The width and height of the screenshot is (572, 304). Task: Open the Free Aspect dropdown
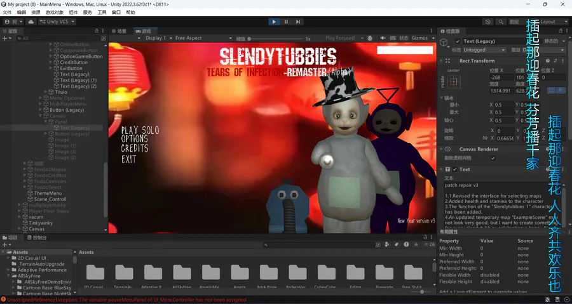tap(203, 38)
